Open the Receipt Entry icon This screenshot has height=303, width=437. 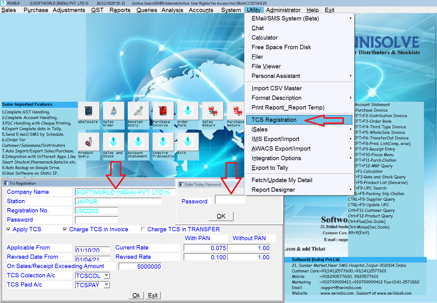138,111
